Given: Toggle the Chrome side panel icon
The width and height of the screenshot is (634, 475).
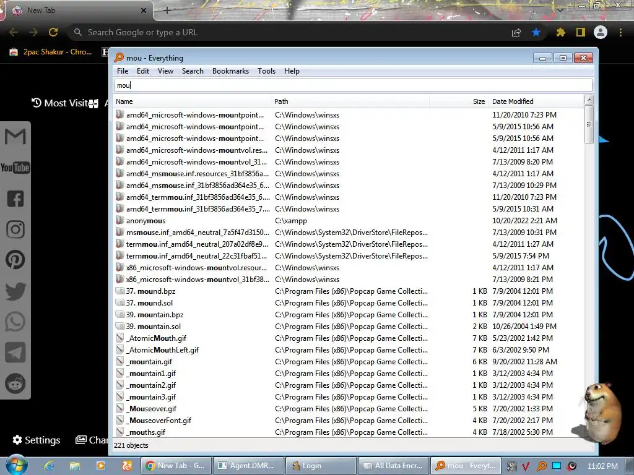Looking at the screenshot, I should pyautogui.click(x=581, y=32).
